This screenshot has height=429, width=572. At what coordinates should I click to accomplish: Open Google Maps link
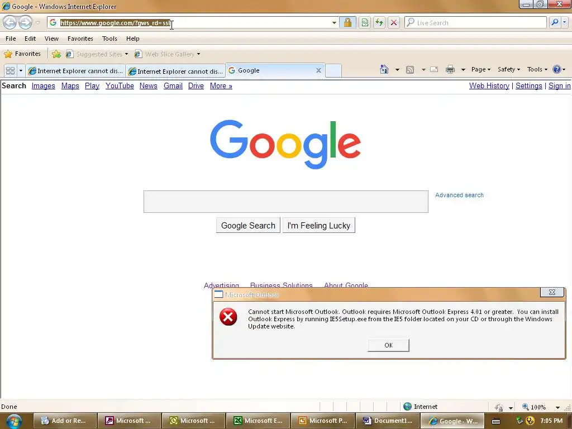click(70, 85)
